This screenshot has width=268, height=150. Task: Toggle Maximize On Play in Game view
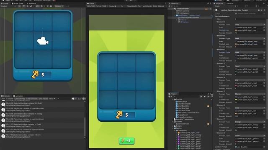134,6
